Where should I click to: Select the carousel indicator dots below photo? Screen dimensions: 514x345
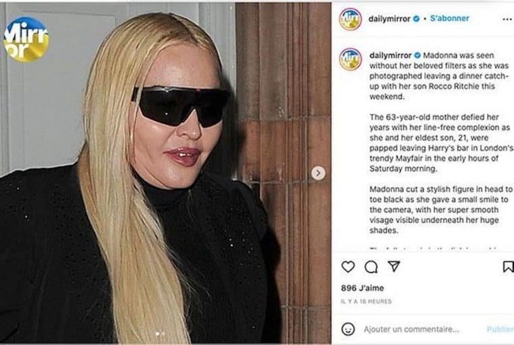coord(160,334)
